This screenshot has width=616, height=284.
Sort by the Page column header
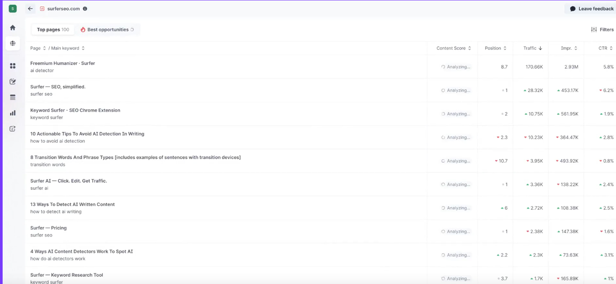coord(38,48)
